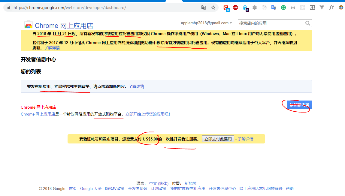Open the 隐私权政策 footer link
The height and width of the screenshot is (196, 345).
[115, 188]
